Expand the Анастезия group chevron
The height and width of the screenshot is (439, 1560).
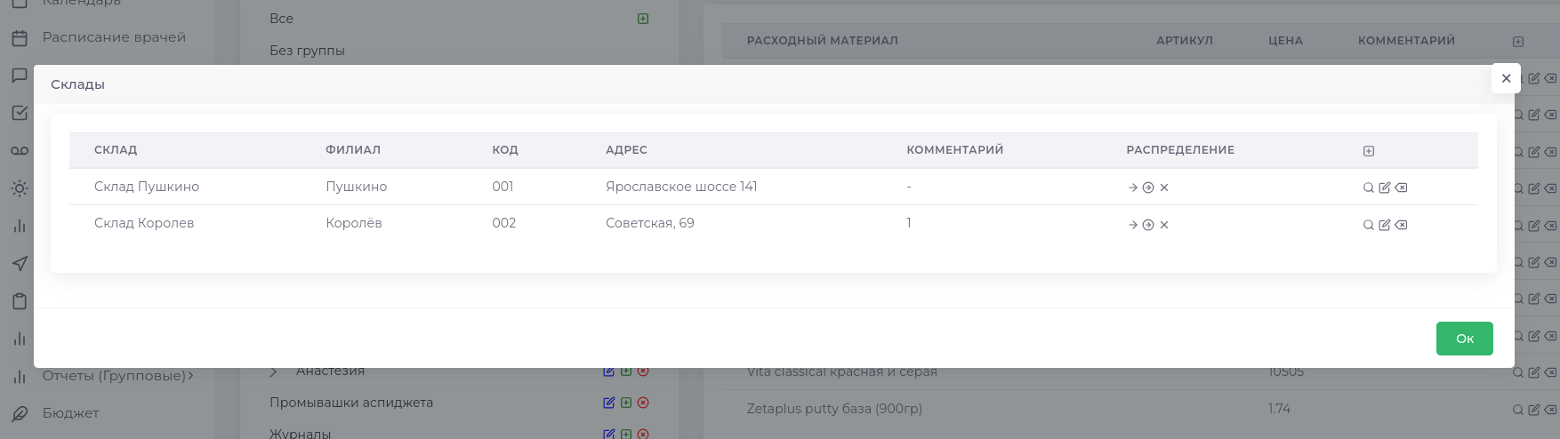tap(274, 371)
